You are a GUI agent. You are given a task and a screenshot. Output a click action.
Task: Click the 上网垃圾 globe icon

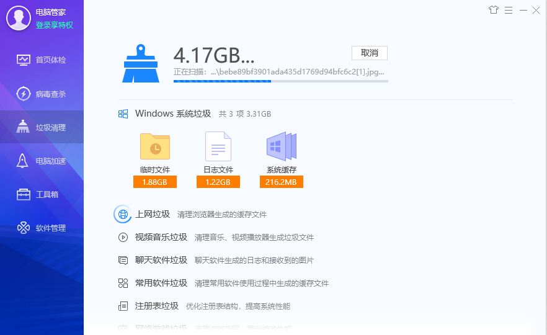tap(123, 214)
